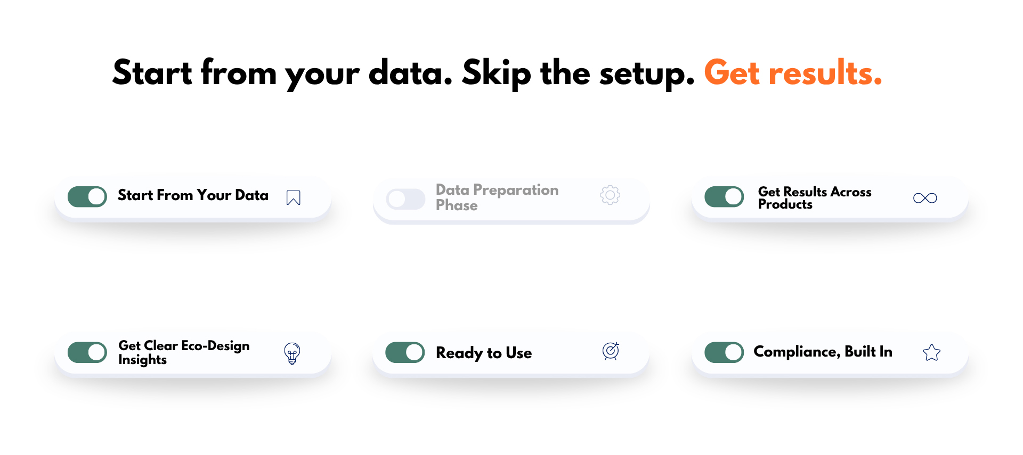The image size is (1023, 455).
Task: Turn off the Start From Your Data toggle
Action: click(87, 196)
